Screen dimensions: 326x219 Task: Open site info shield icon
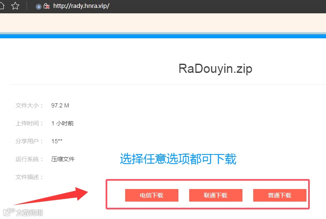[38, 7]
